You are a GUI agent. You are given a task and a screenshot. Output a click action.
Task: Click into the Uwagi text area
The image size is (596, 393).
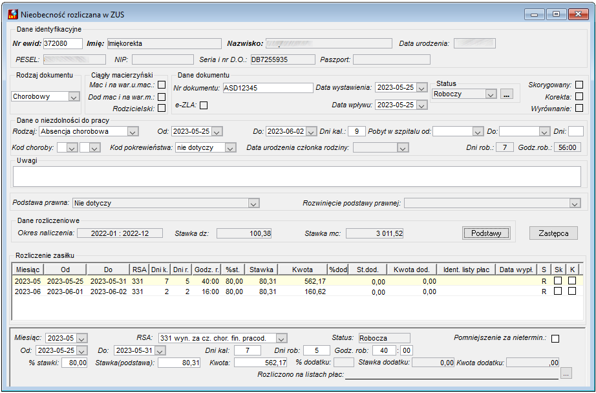(x=297, y=176)
